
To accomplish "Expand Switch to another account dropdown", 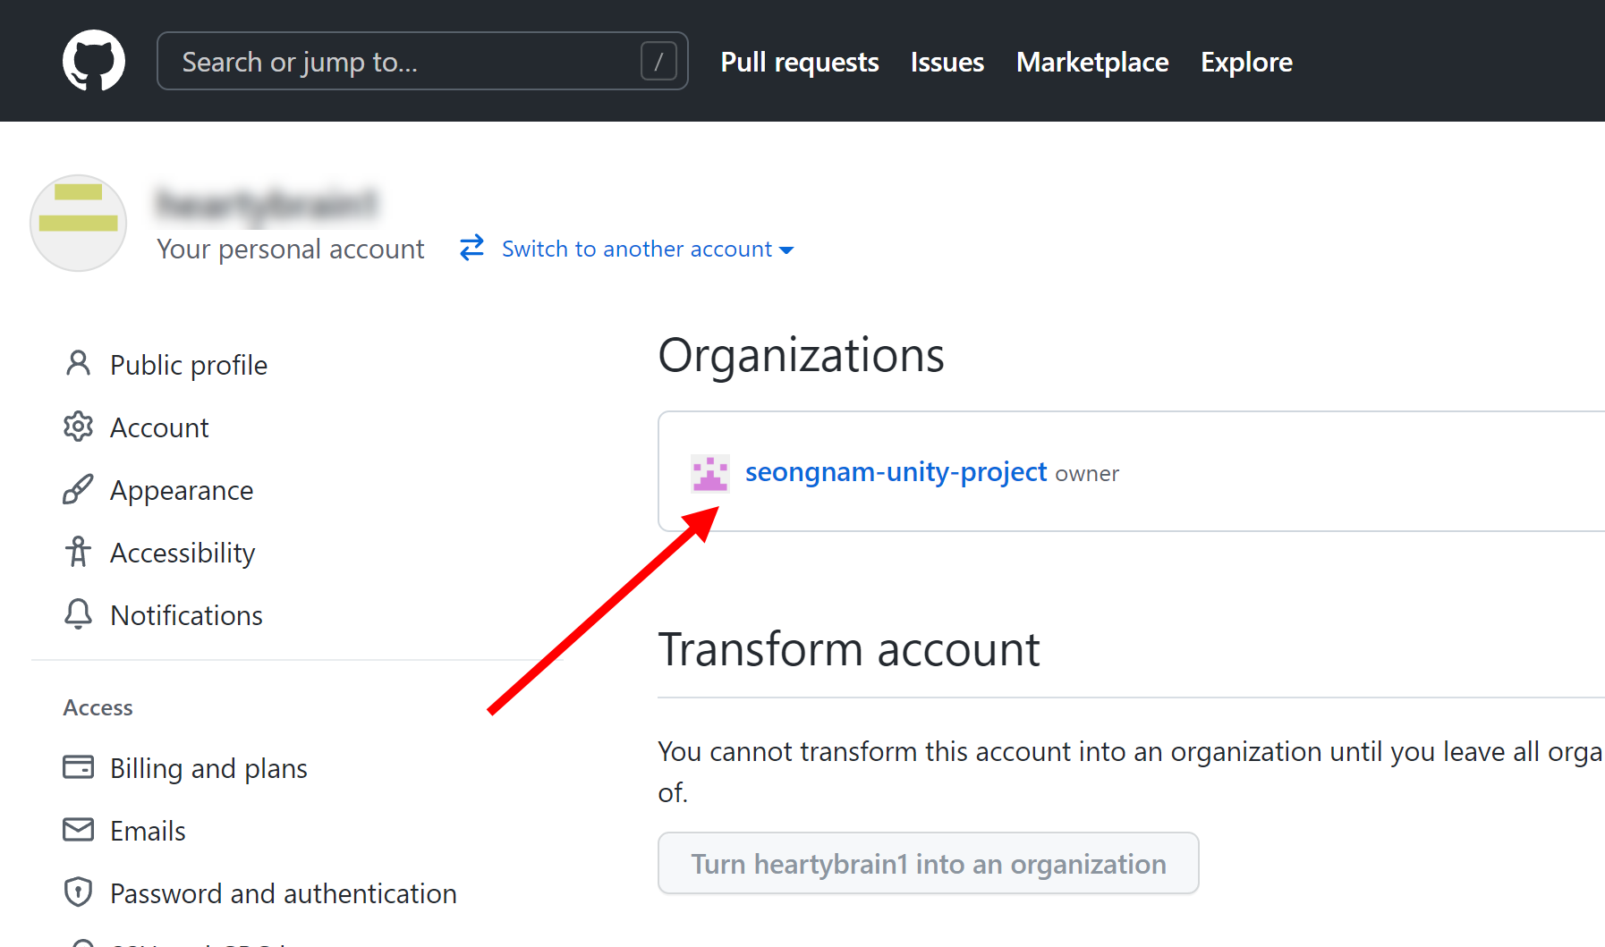I will pyautogui.click(x=648, y=249).
